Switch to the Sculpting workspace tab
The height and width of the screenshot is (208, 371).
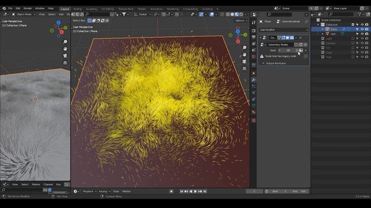[x=92, y=9]
